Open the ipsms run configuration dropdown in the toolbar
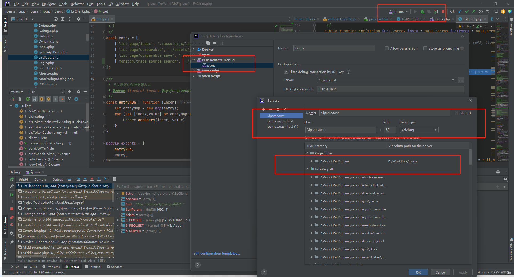Viewport: 514px width, 277px height. click(x=399, y=11)
